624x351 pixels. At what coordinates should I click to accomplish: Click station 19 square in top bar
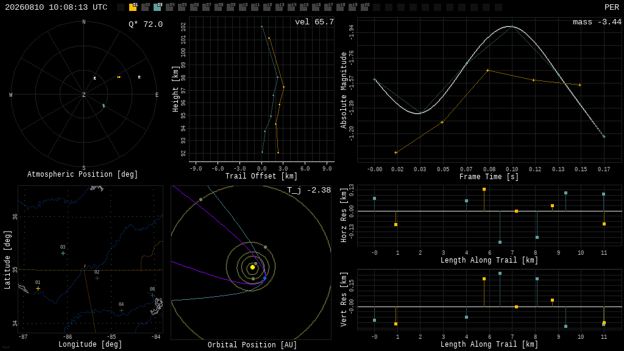click(352, 7)
